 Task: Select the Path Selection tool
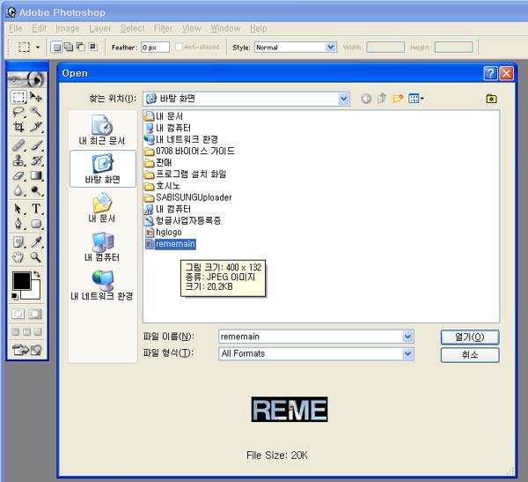[x=18, y=209]
